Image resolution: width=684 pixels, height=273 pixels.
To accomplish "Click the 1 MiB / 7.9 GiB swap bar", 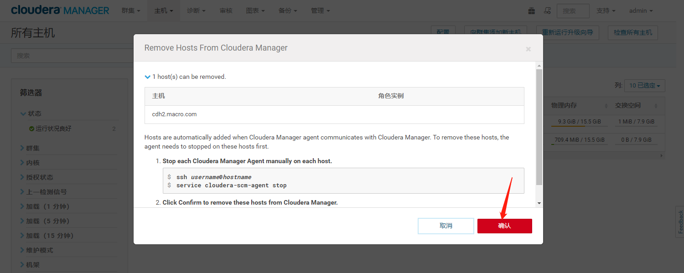I will pos(636,122).
